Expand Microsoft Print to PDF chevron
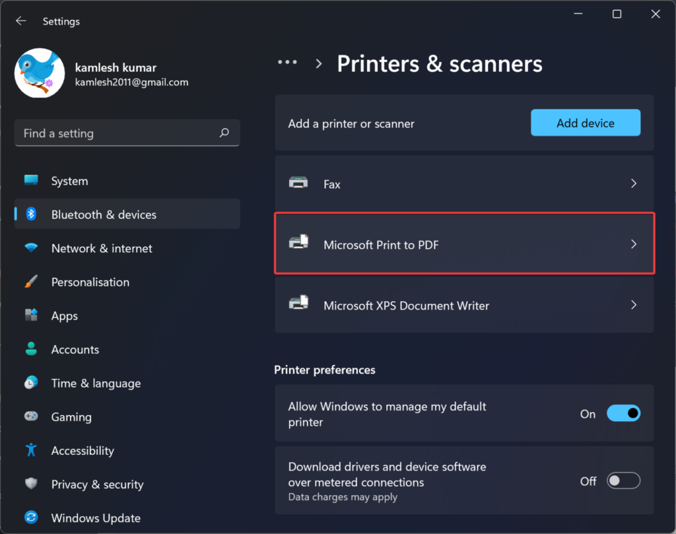 pos(633,244)
